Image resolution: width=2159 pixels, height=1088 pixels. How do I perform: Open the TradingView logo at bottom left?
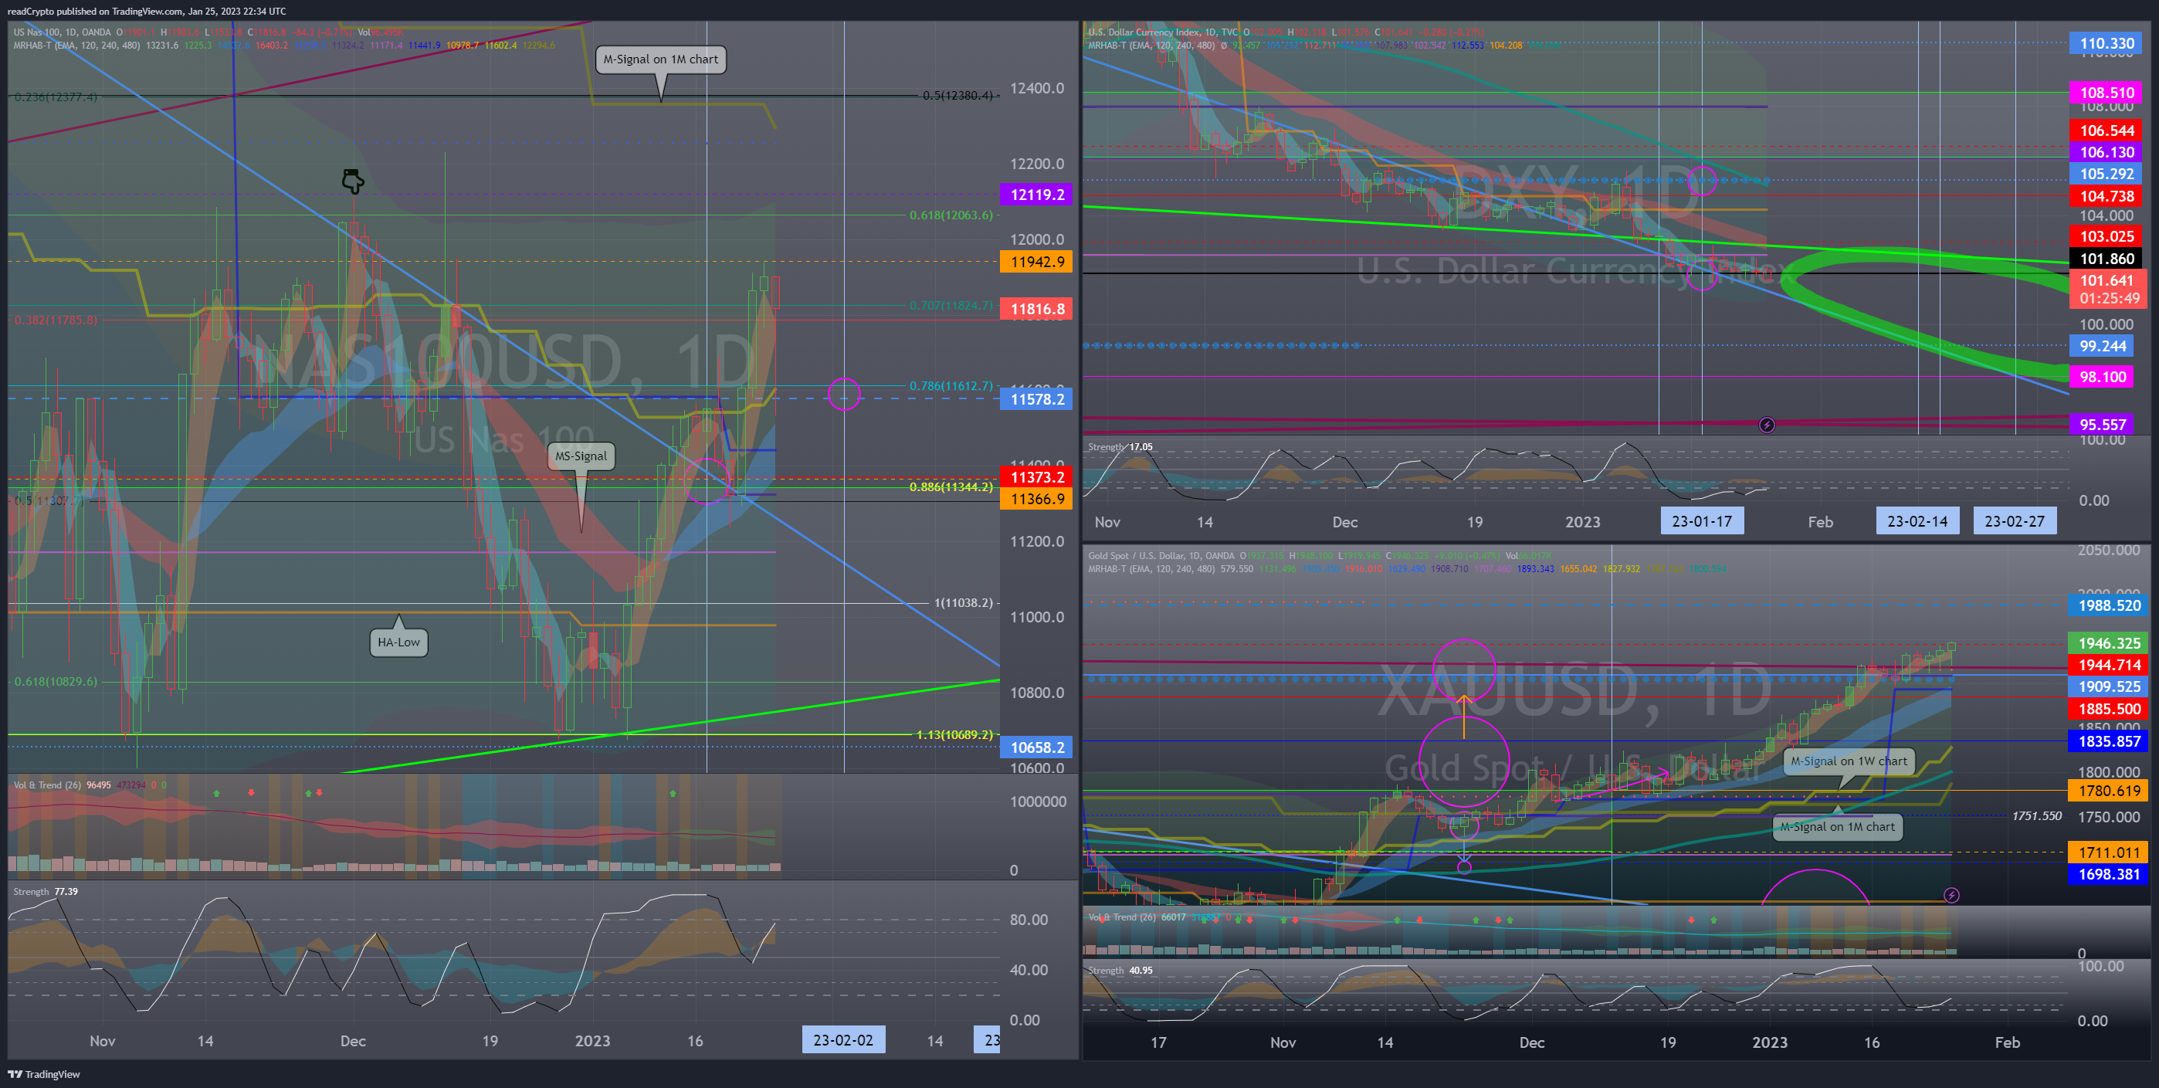tap(45, 1074)
